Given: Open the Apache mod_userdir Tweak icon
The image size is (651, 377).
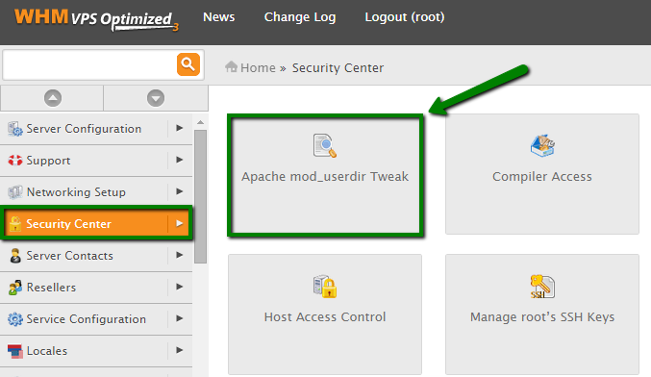Looking at the screenshot, I should point(325,146).
